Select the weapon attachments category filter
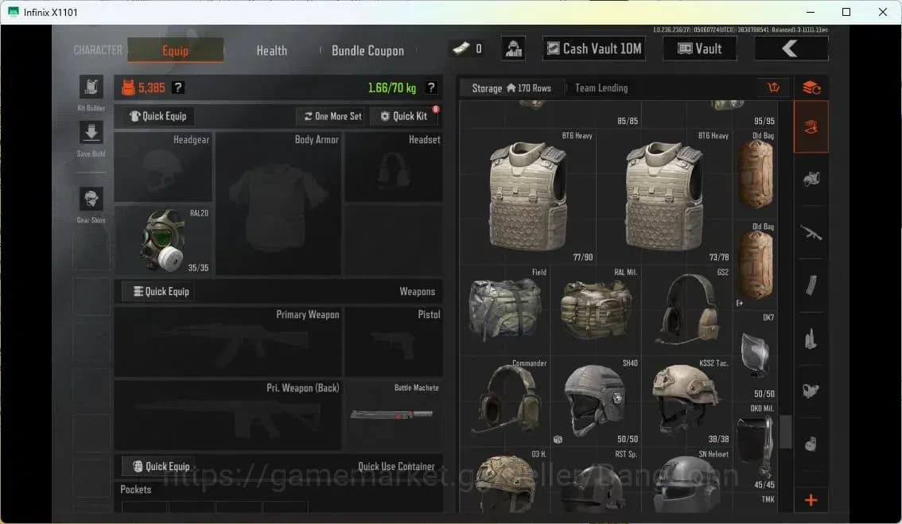 coord(811,390)
